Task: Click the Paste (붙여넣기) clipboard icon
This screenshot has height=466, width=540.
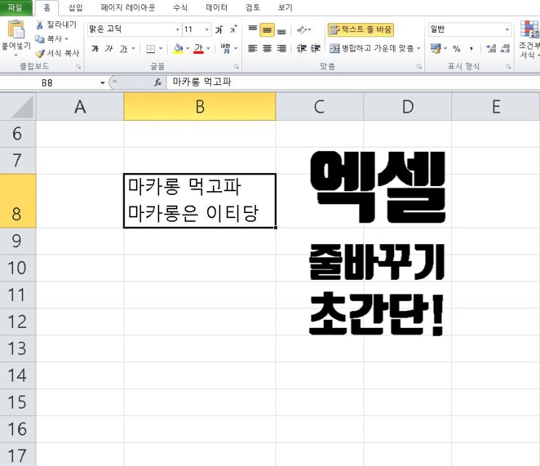Action: [x=16, y=29]
